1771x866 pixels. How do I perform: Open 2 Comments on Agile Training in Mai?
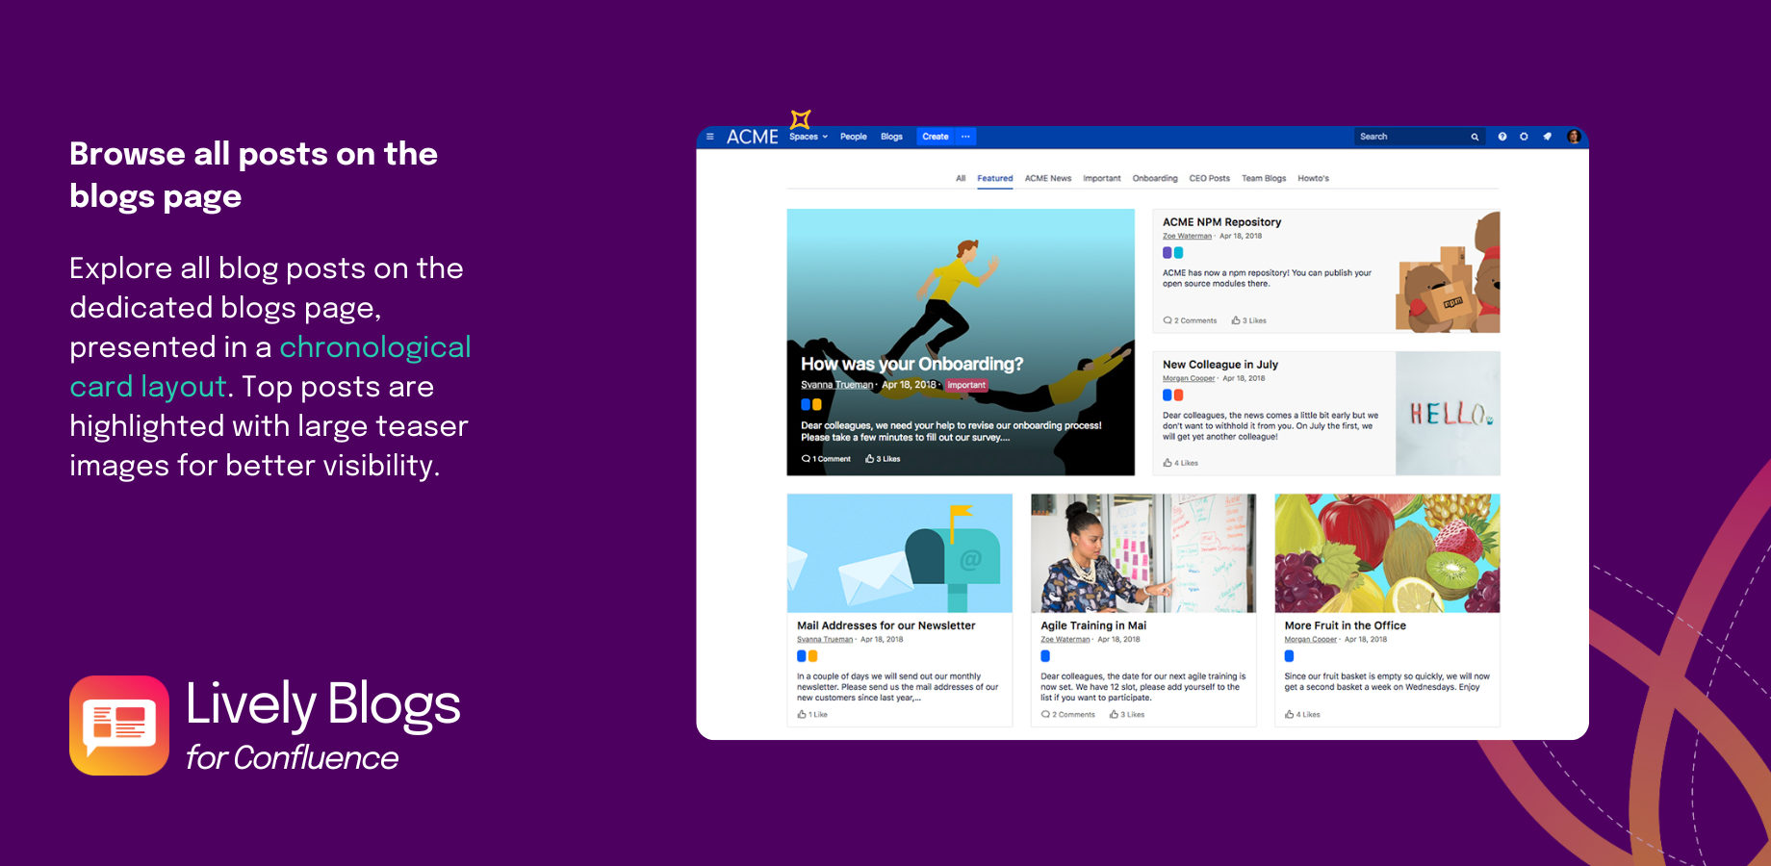pyautogui.click(x=1068, y=715)
